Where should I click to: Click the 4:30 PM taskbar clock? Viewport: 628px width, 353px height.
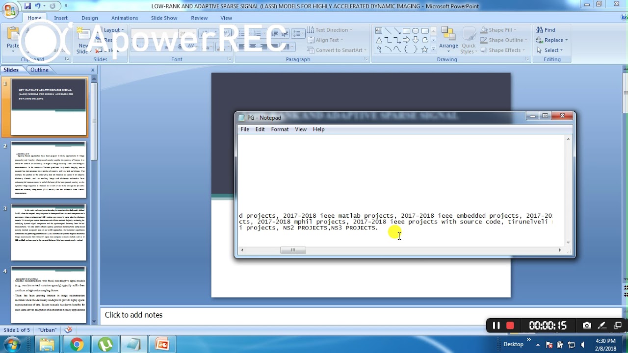coord(605,341)
